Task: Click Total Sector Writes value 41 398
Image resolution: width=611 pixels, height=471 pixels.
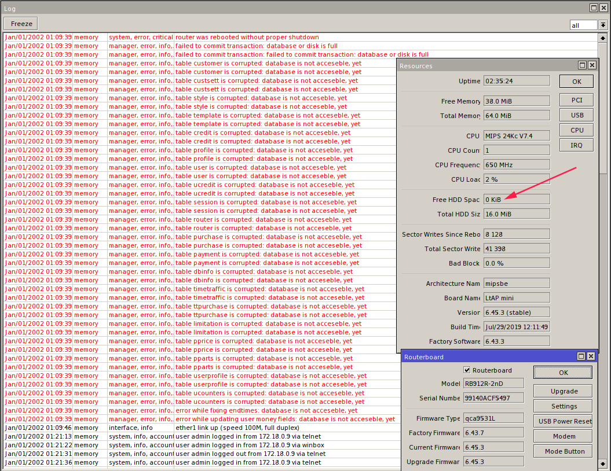Action: (517, 249)
